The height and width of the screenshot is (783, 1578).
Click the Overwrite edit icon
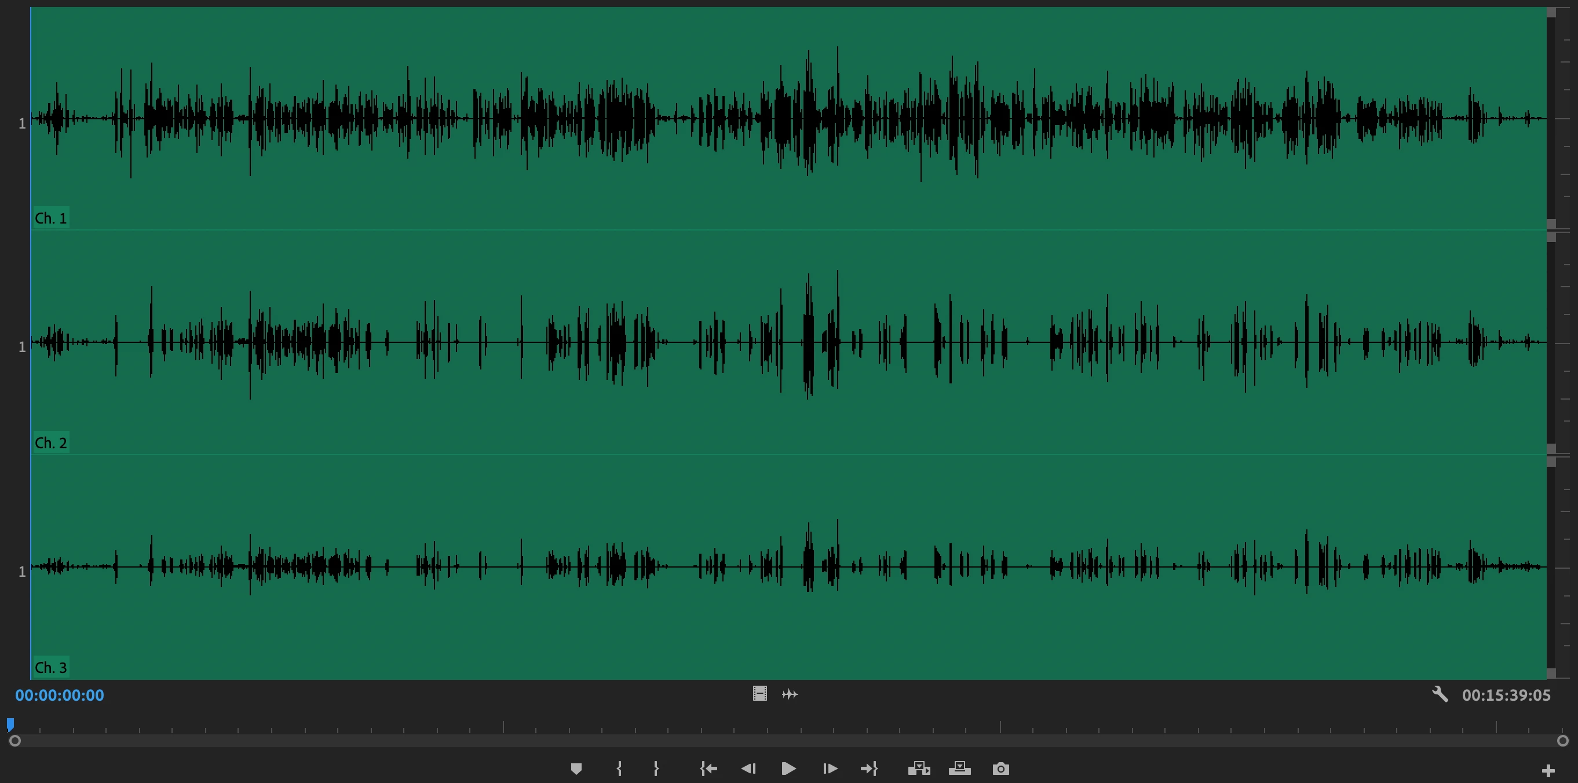[x=959, y=769]
